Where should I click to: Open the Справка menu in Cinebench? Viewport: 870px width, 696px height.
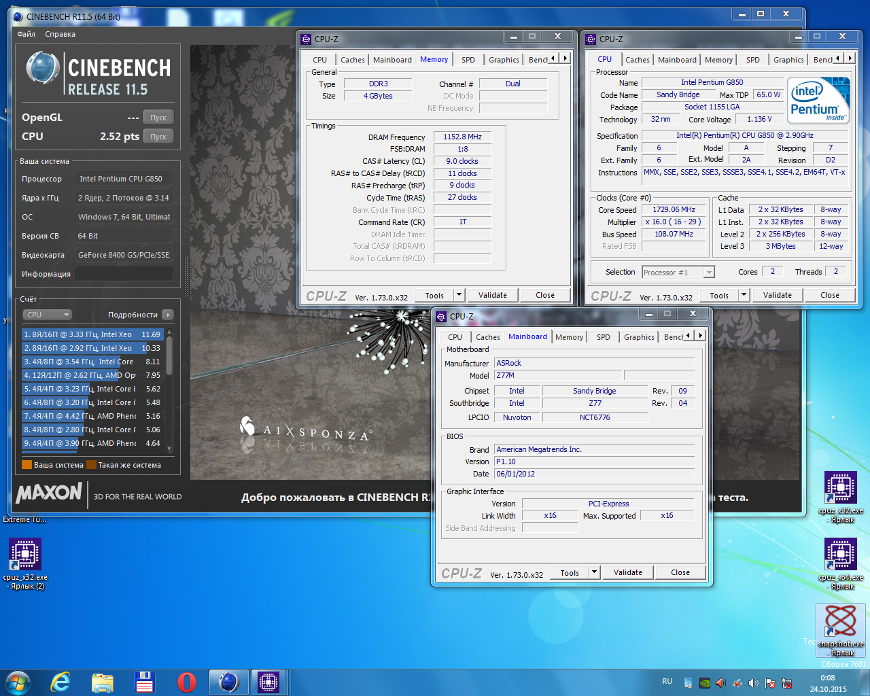point(60,34)
